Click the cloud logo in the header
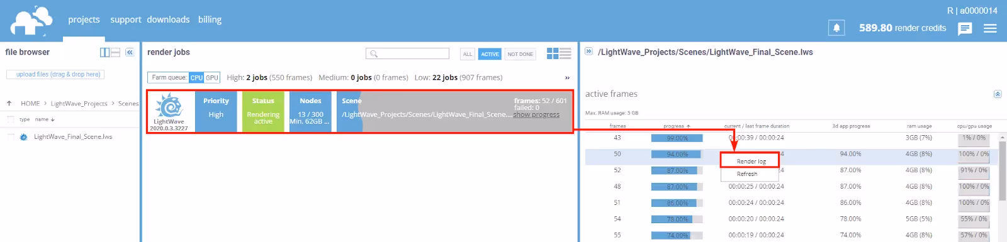Screen dimensions: 1007x242 (31, 21)
